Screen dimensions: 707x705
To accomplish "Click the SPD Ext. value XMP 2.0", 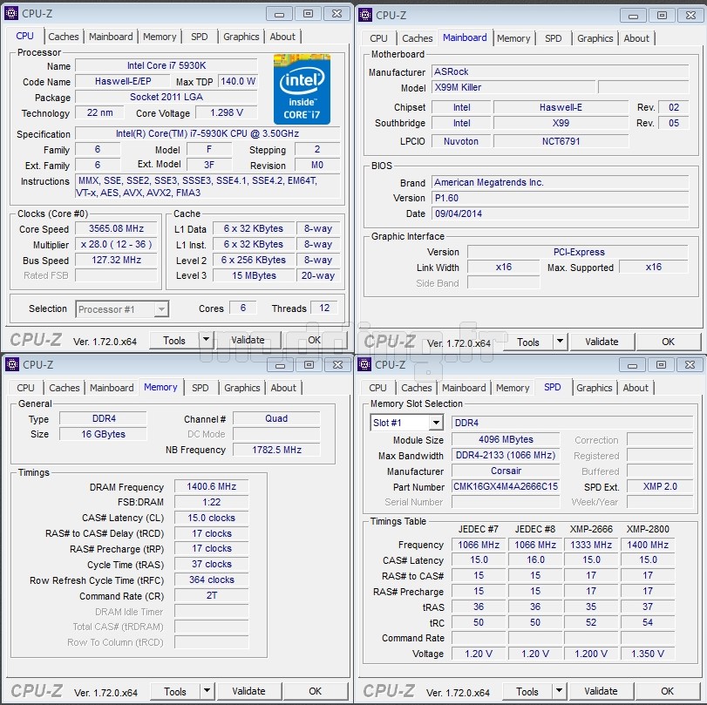I will 660,486.
